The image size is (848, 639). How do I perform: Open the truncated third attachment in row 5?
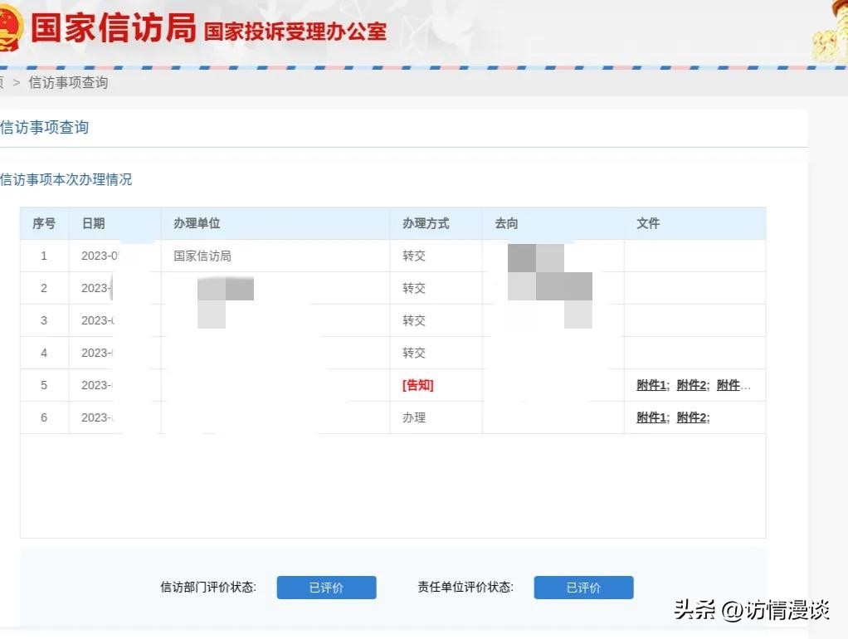pyautogui.click(x=733, y=385)
